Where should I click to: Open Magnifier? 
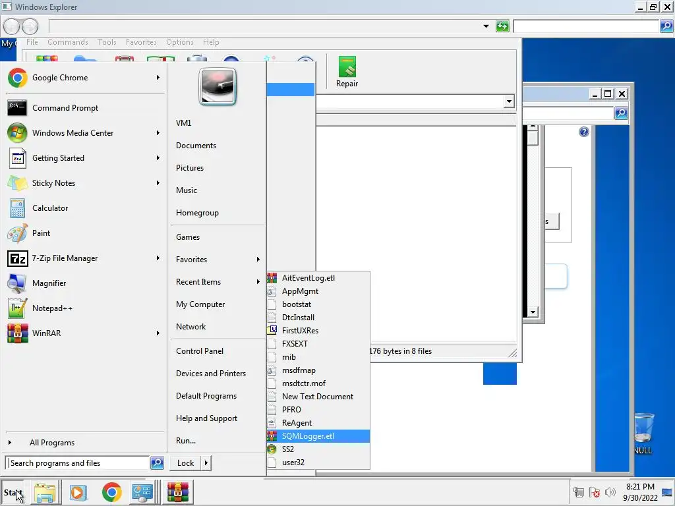coord(49,283)
